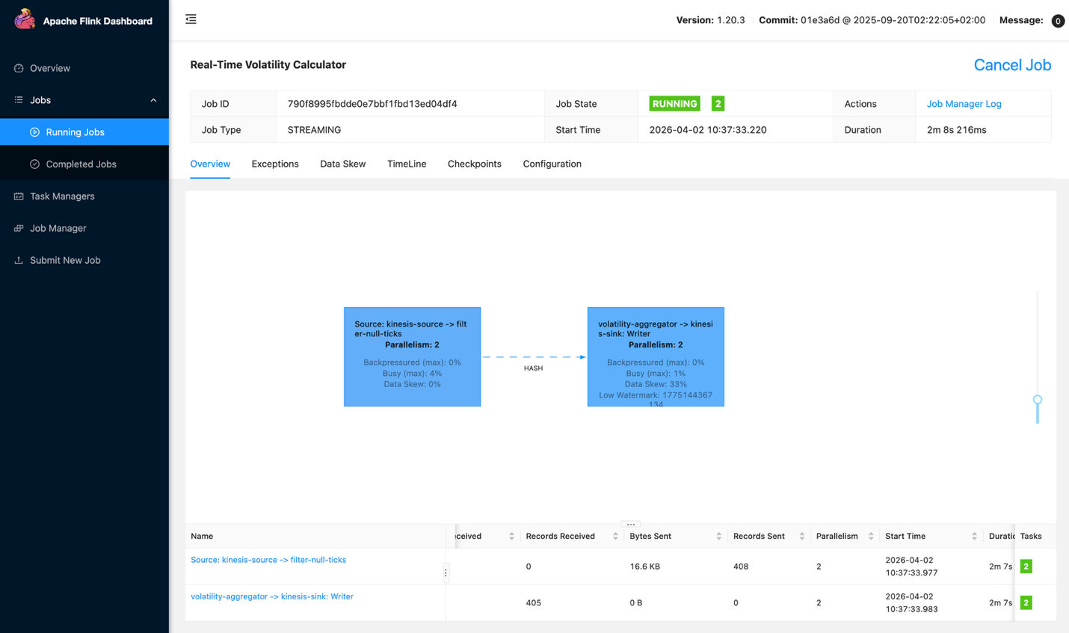Click the Apache Flink squirrel logo
1069x633 pixels.
point(25,19)
